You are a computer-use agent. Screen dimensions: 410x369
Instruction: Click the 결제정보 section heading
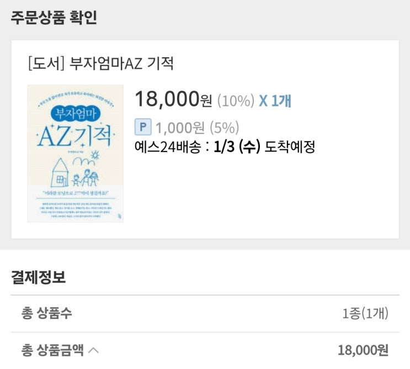[38, 277]
